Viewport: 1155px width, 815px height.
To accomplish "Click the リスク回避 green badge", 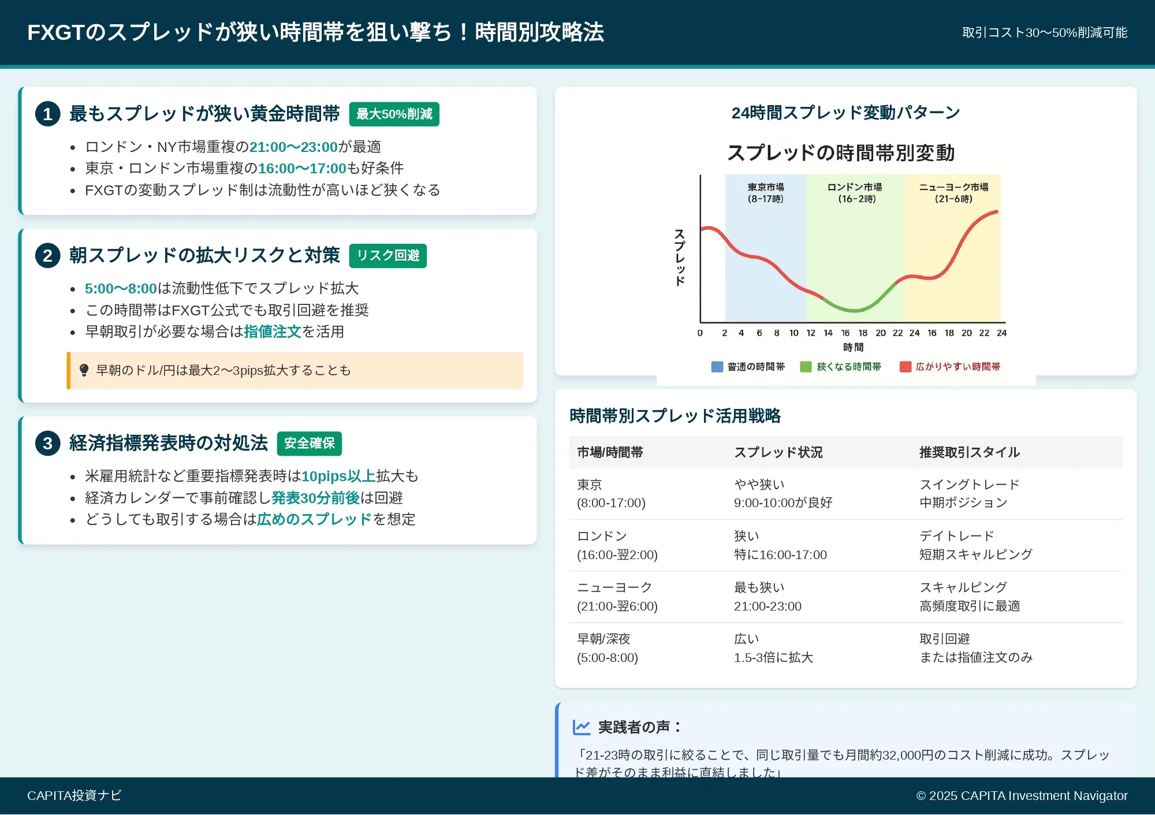I will [388, 256].
